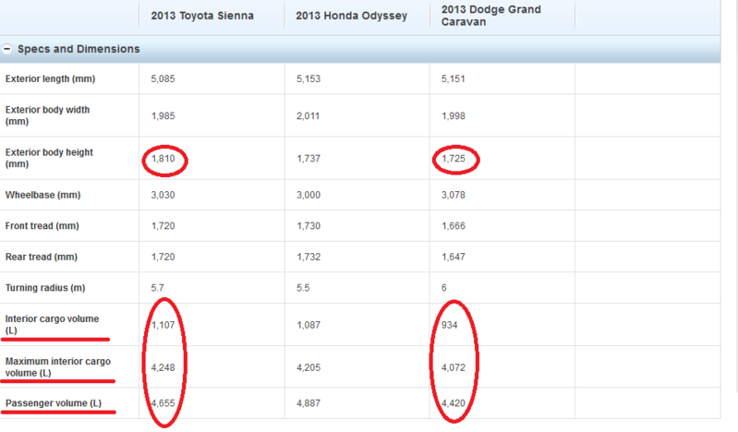Click the Grand Caravan height value 1,725

coord(454,159)
